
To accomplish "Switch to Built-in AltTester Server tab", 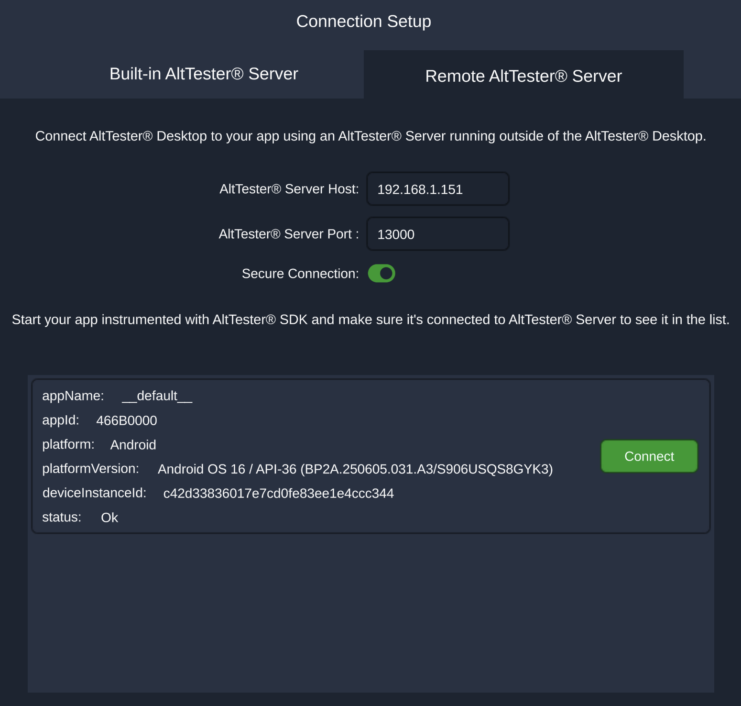I will coord(204,74).
